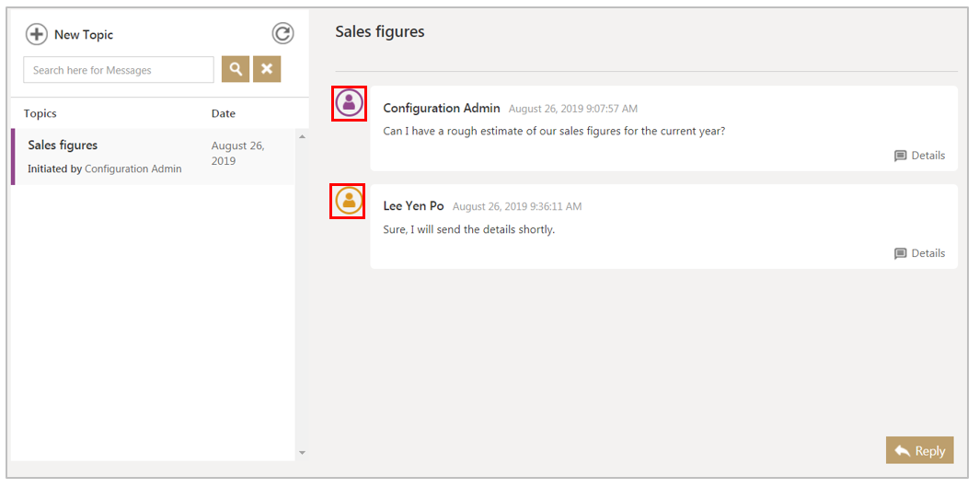This screenshot has width=979, height=488.
Task: Click the 'Initiated by Configuration Admin' link
Action: (132, 169)
